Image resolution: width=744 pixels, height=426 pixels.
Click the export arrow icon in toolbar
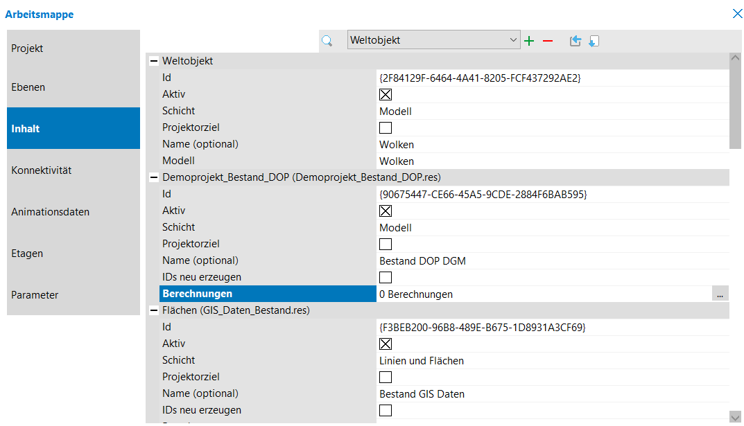tap(575, 41)
